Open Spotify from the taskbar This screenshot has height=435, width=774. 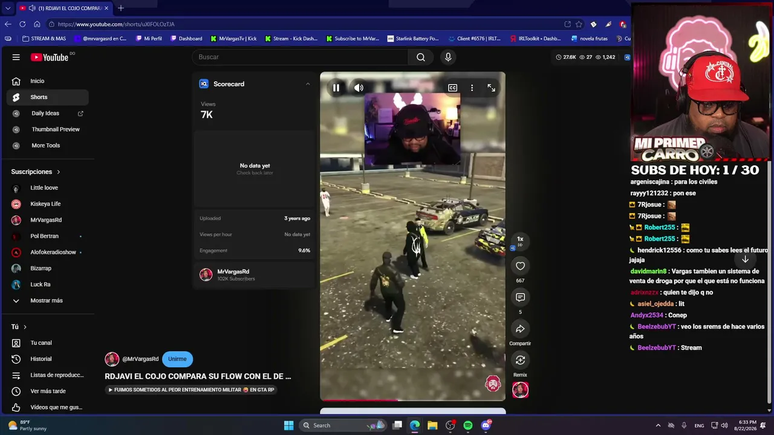[x=468, y=425]
